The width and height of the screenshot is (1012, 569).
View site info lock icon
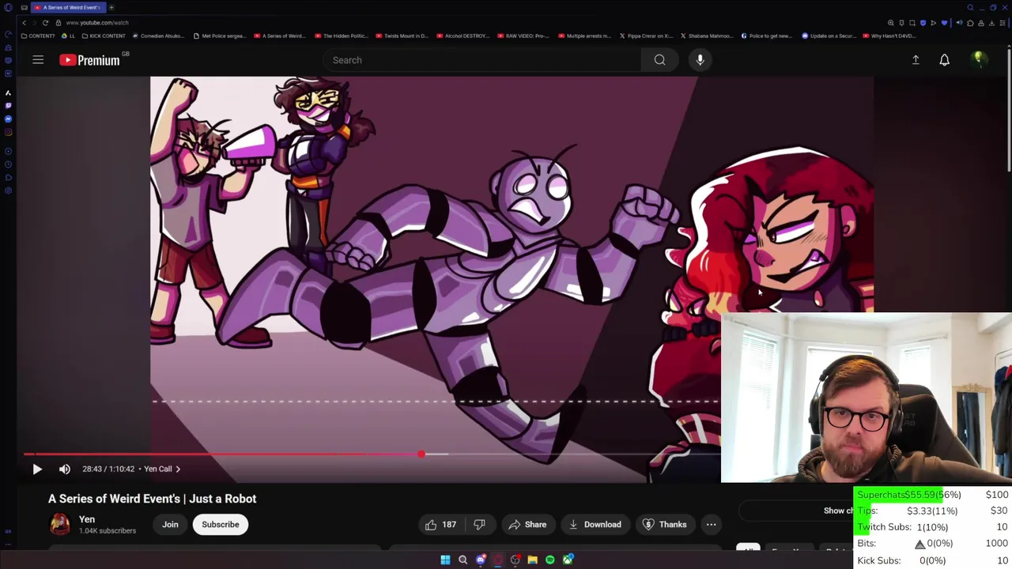pos(59,23)
